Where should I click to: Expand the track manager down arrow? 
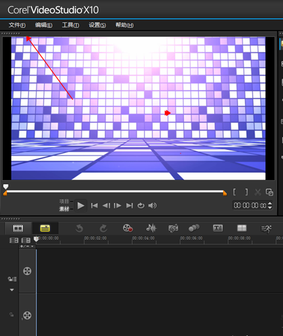coord(12,290)
